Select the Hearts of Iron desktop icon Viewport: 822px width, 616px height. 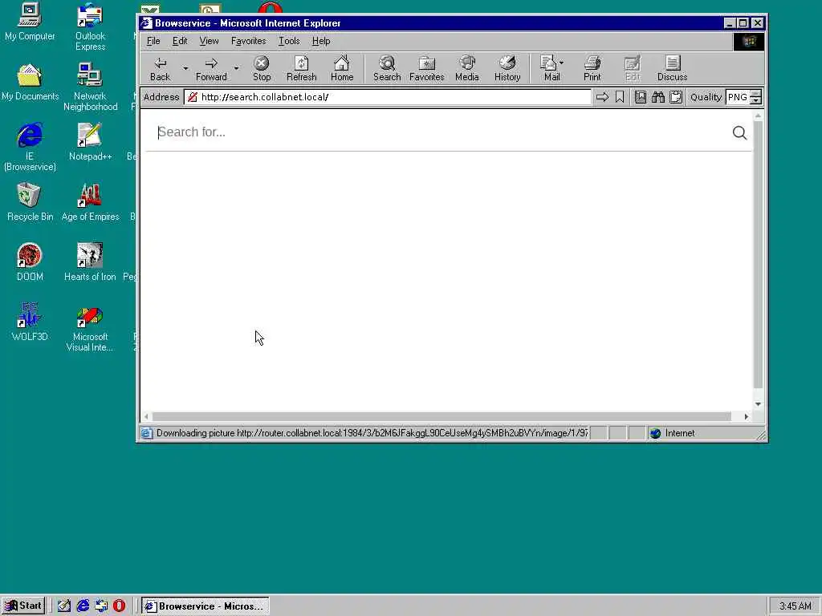90,262
